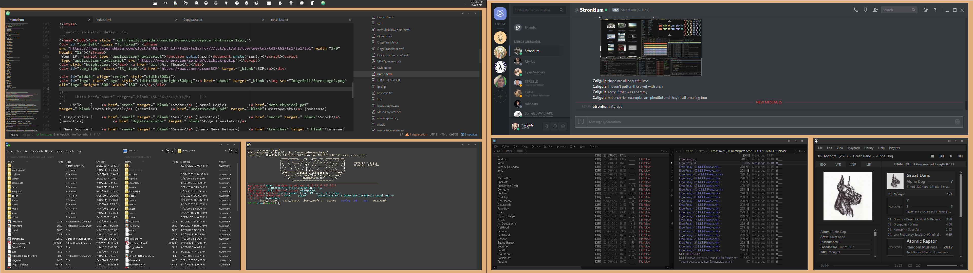Open the Discord face icon in the dock
The height and width of the screenshot is (273, 973).
coord(302,3)
